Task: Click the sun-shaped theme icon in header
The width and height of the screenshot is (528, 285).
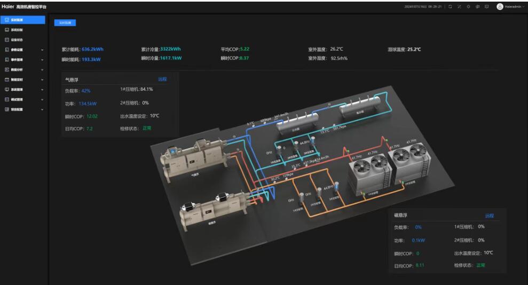Action: pyautogui.click(x=469, y=6)
